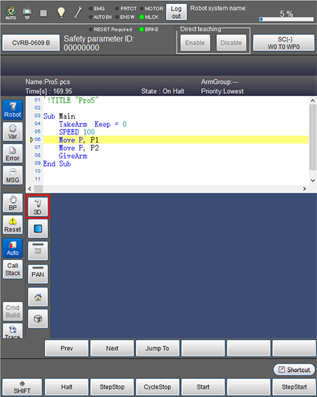Click the code scrollbar down arrow
This screenshot has height=397, width=317.
pyautogui.click(x=312, y=181)
